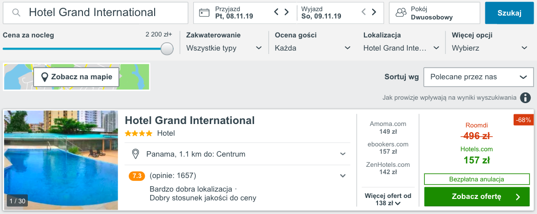Click the hotel pool photo thumbnail
The width and height of the screenshot is (537, 214).
[61, 160]
